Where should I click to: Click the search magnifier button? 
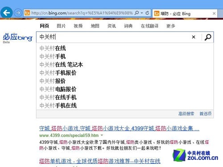[208, 37]
